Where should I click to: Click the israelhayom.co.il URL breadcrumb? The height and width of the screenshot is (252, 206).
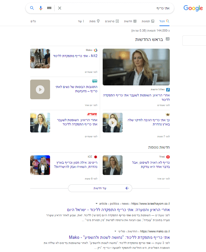pyautogui.click(x=134, y=204)
